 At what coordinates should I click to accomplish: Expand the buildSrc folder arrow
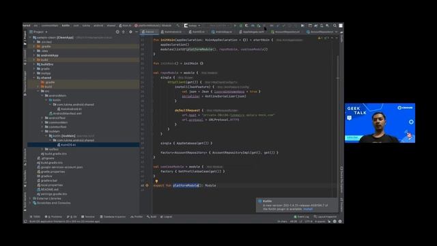[34, 64]
